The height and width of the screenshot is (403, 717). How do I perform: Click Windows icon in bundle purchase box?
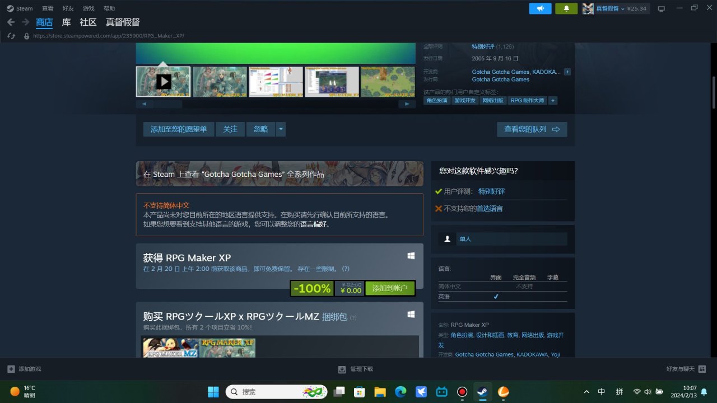411,315
